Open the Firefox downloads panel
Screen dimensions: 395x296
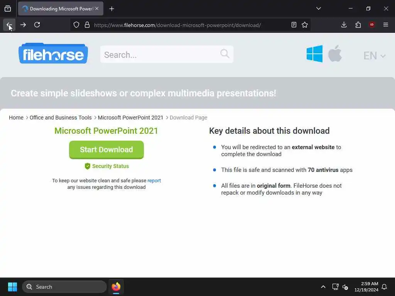[344, 25]
